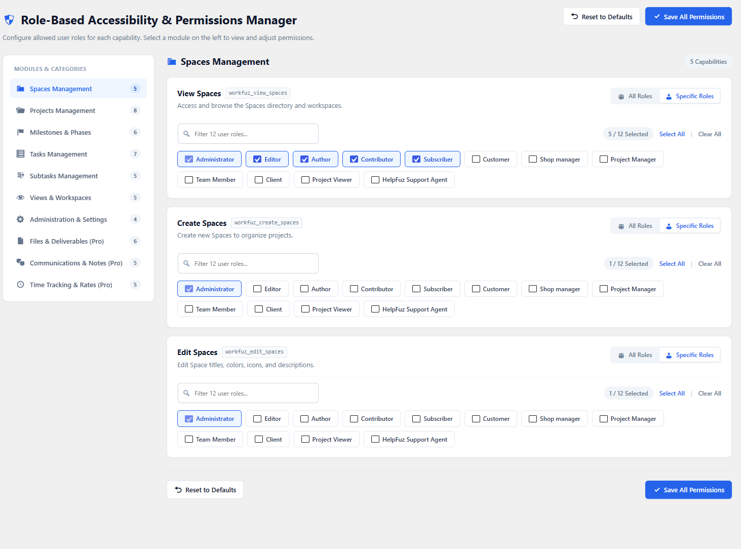This screenshot has width=741, height=549.
Task: Click the search icon in Create Spaces filter
Action: point(186,264)
